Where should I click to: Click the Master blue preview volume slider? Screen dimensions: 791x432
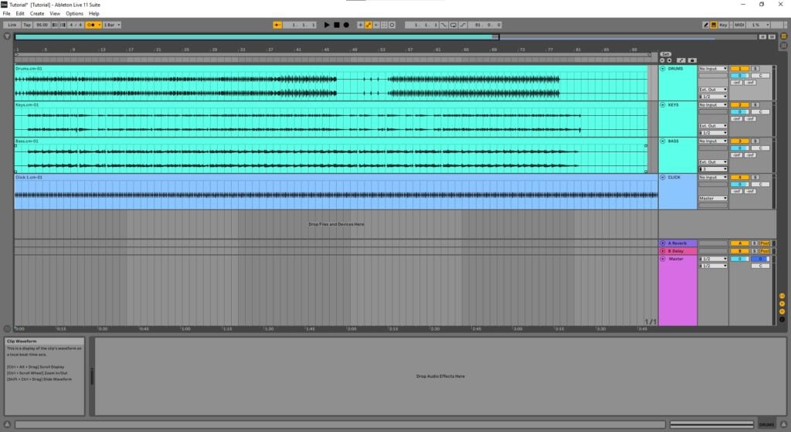[x=760, y=259]
